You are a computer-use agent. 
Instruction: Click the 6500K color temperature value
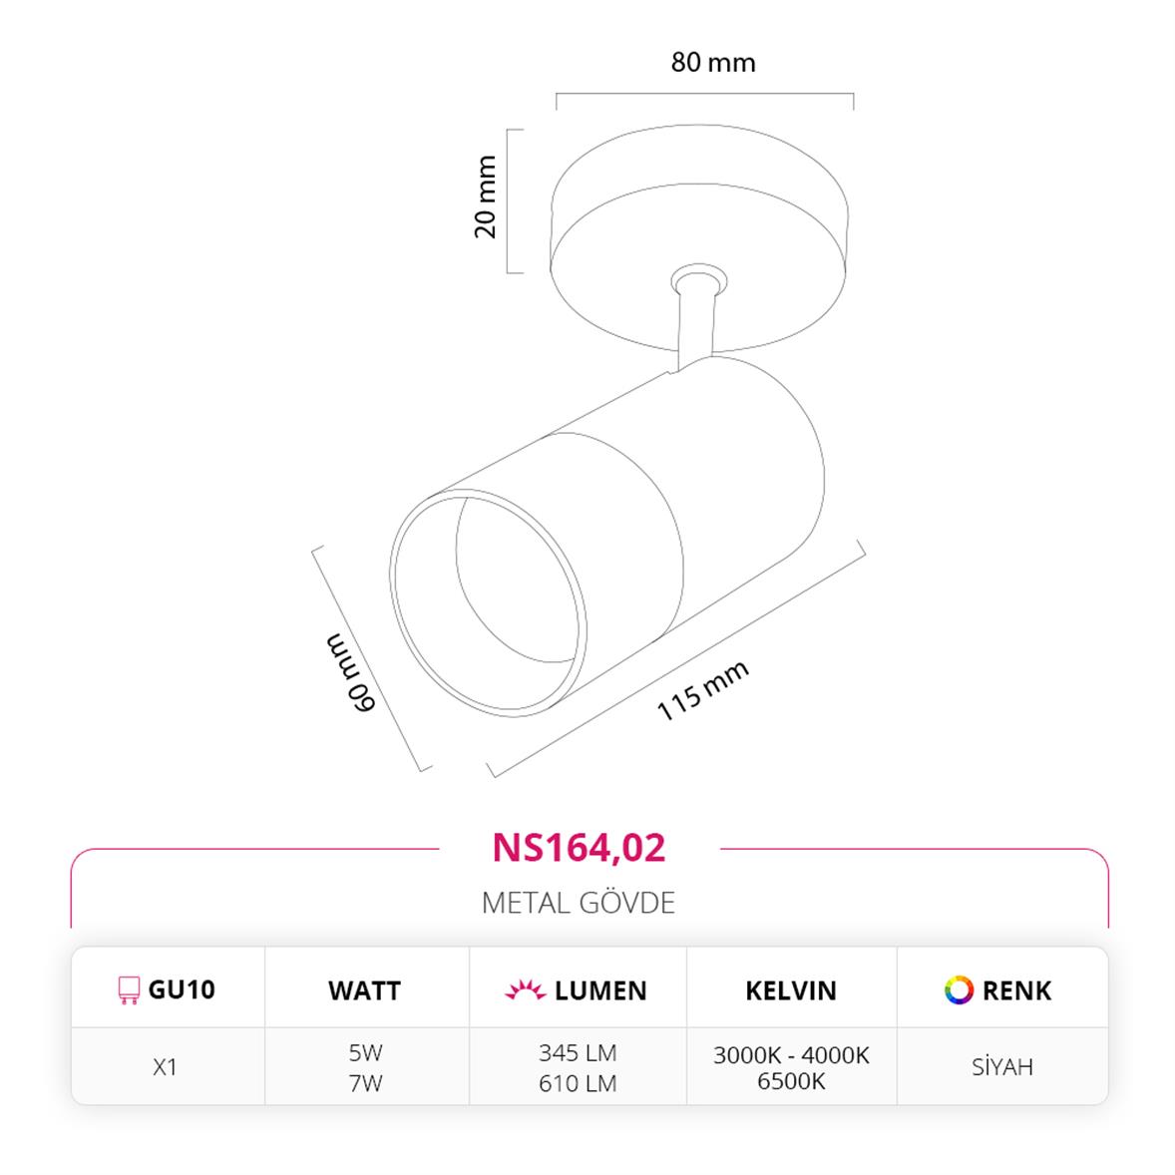pyautogui.click(x=791, y=1081)
